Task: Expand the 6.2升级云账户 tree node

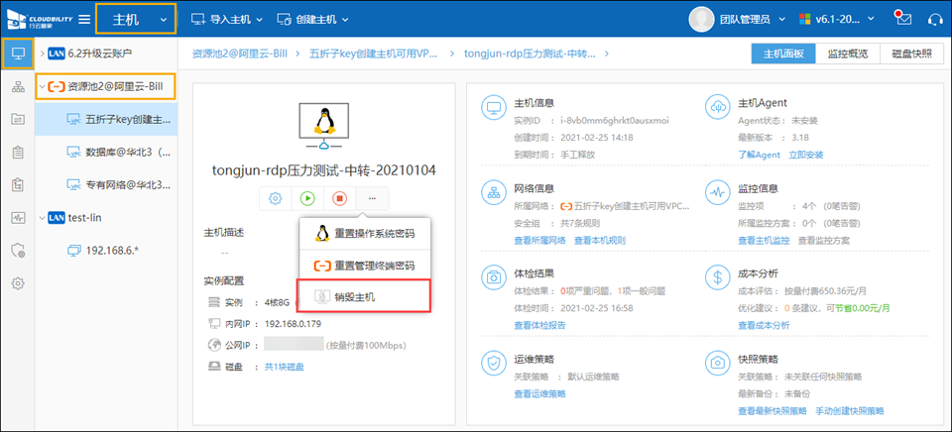Action: pos(41,53)
